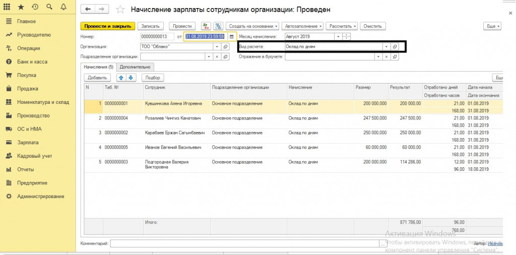The height and width of the screenshot is (255, 516).
Task: Open Администрирование section in sidebar
Action: [40, 197]
